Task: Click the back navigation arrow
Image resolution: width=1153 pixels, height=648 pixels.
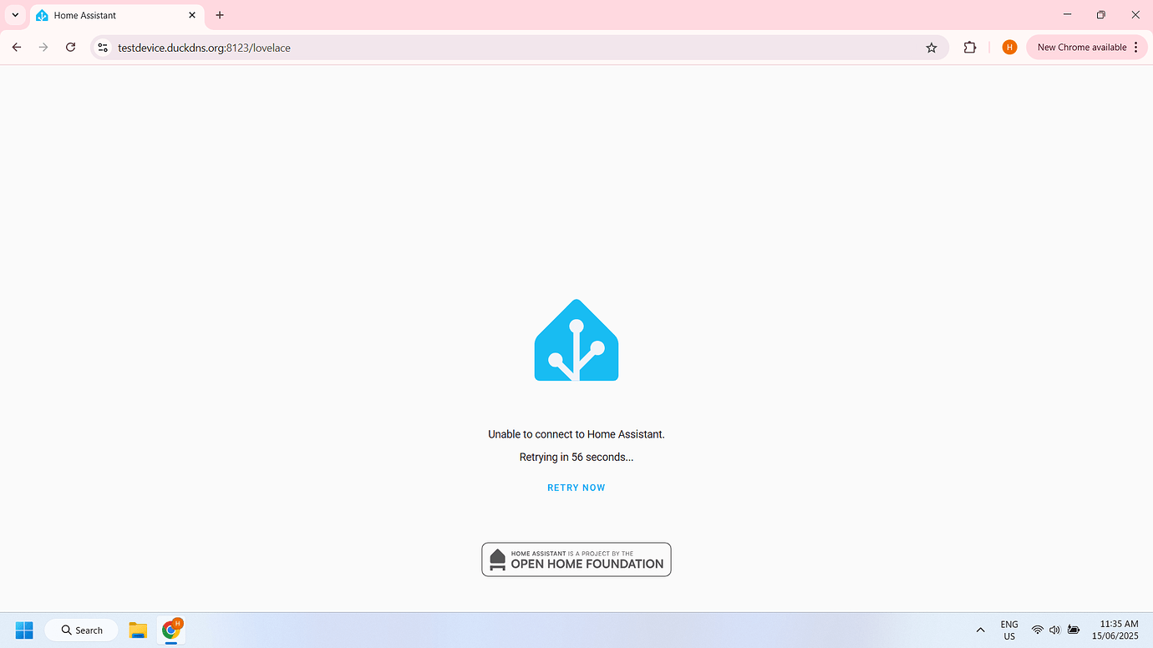Action: (16, 47)
